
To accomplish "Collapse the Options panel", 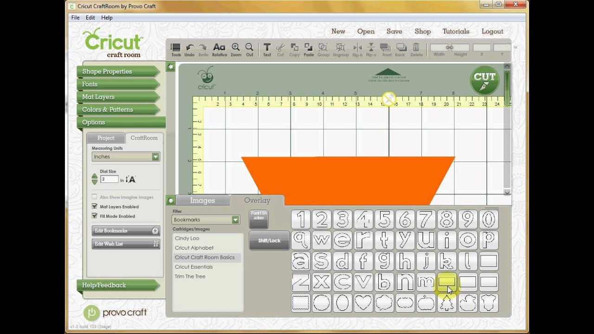I will (121, 122).
